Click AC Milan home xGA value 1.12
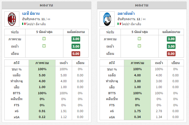This screenshot has height=125, width=189. point(64,117)
